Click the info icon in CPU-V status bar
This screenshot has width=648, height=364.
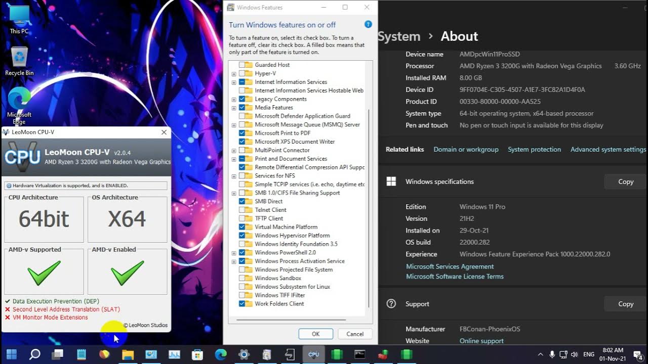point(9,186)
